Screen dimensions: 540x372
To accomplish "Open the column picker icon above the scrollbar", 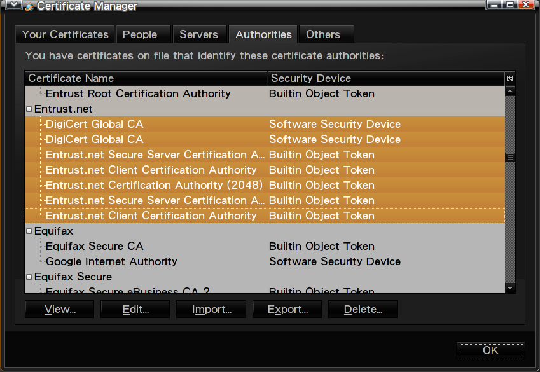I will [510, 78].
